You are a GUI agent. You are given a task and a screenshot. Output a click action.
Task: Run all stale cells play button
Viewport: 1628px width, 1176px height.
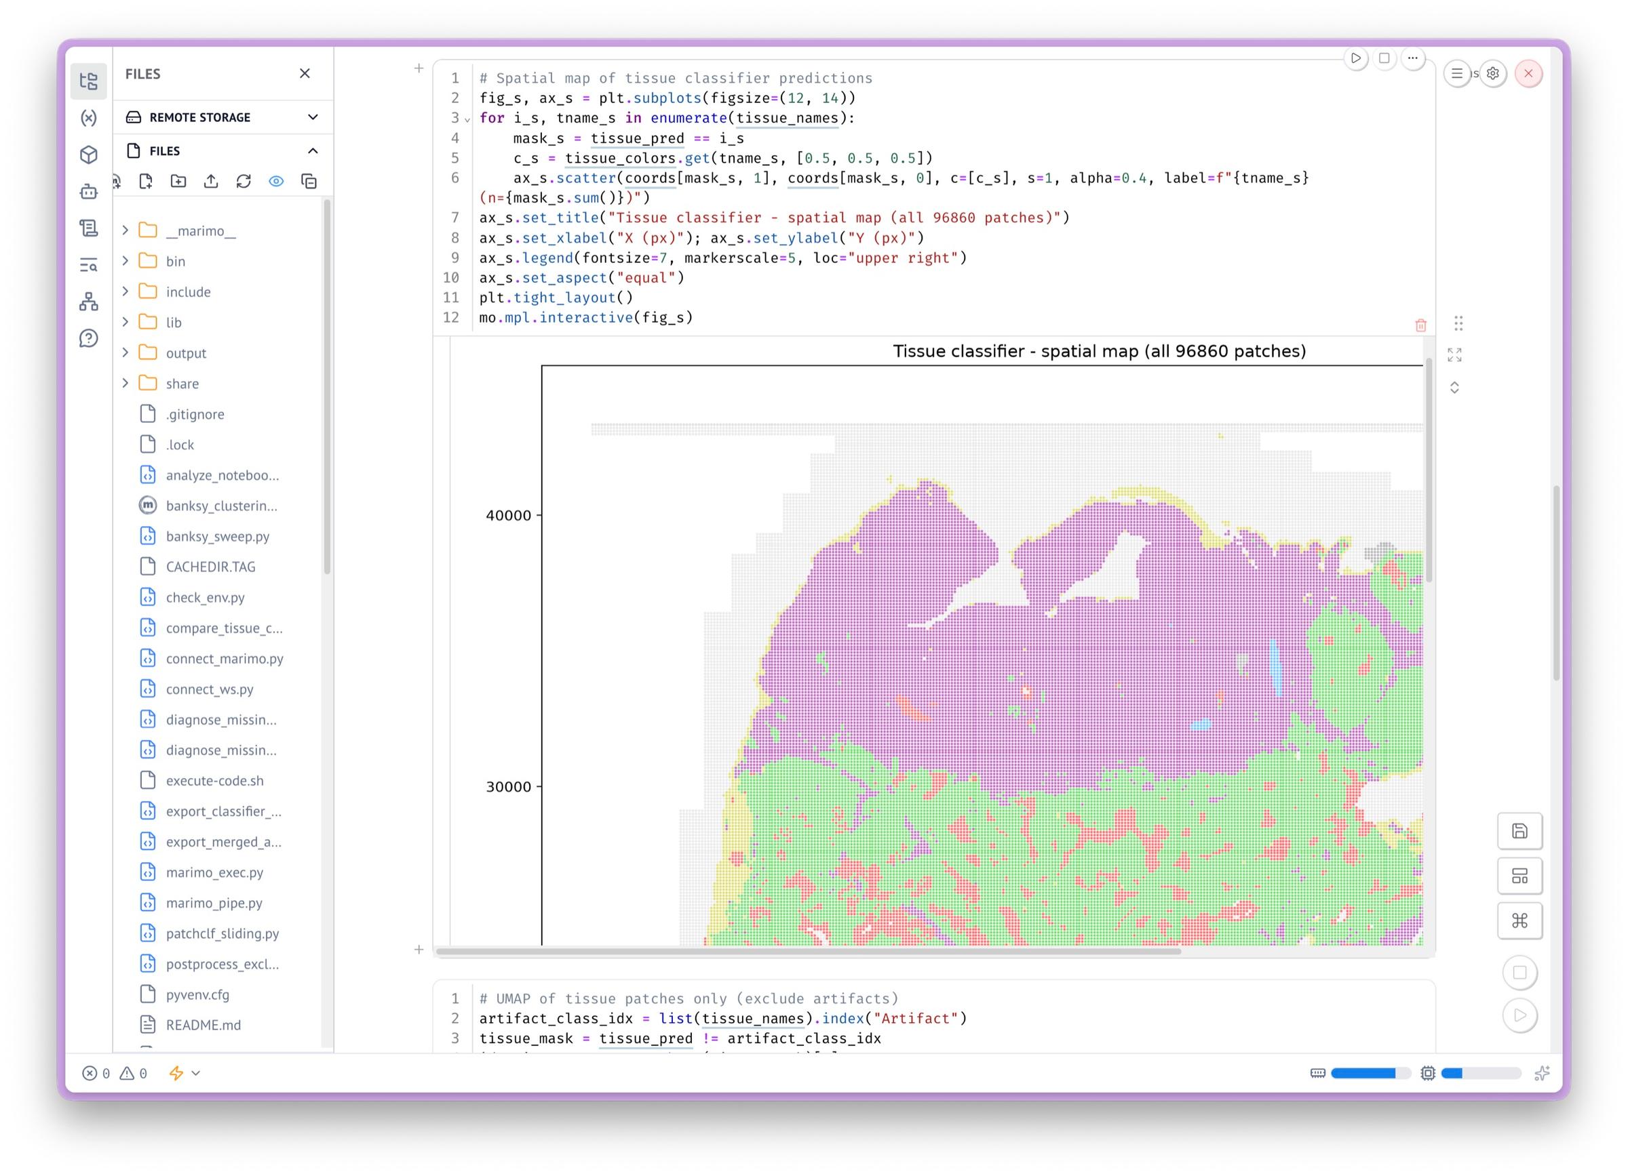point(1519,1015)
